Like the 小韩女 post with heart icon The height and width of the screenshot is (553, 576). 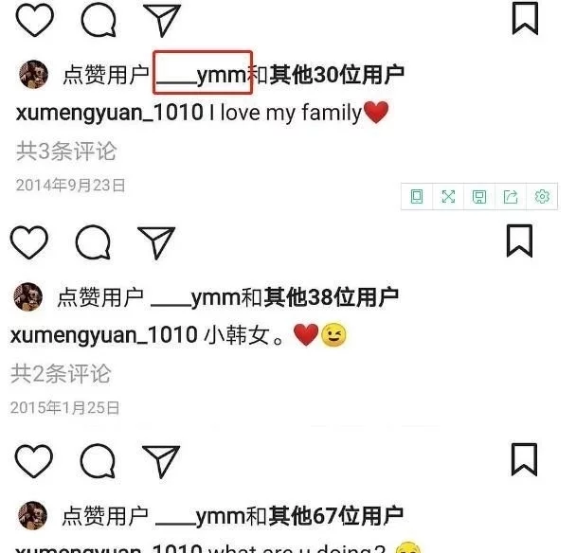pyautogui.click(x=29, y=242)
